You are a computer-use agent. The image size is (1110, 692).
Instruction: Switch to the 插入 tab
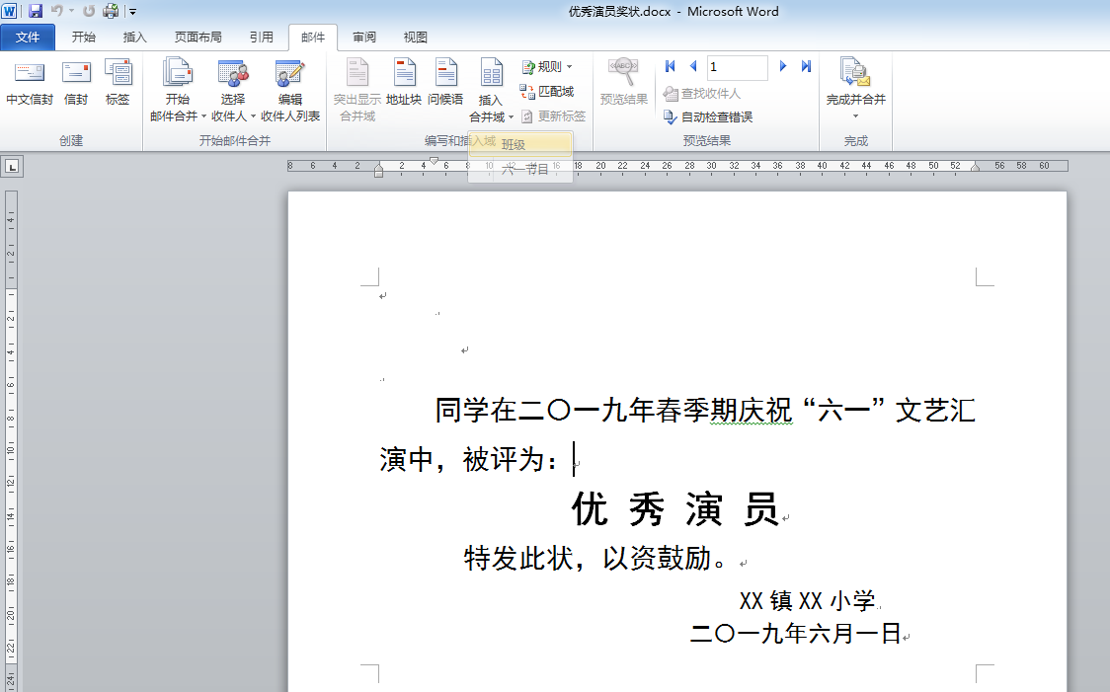(134, 37)
